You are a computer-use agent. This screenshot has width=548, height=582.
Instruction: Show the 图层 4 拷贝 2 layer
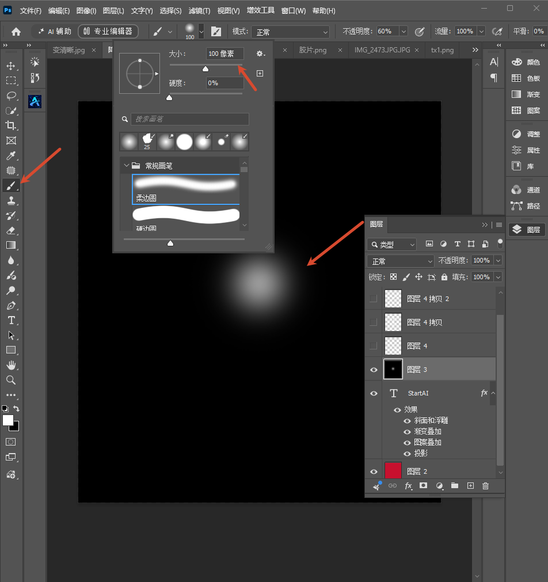pyautogui.click(x=374, y=299)
